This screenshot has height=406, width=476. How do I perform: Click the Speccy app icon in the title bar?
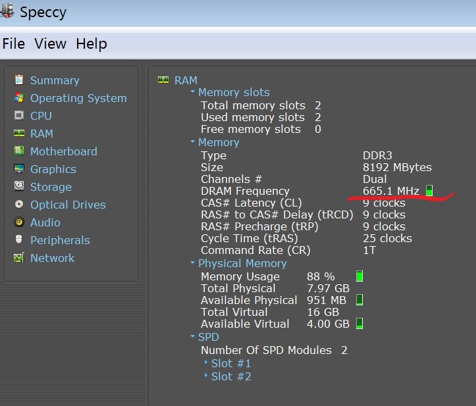pos(7,11)
